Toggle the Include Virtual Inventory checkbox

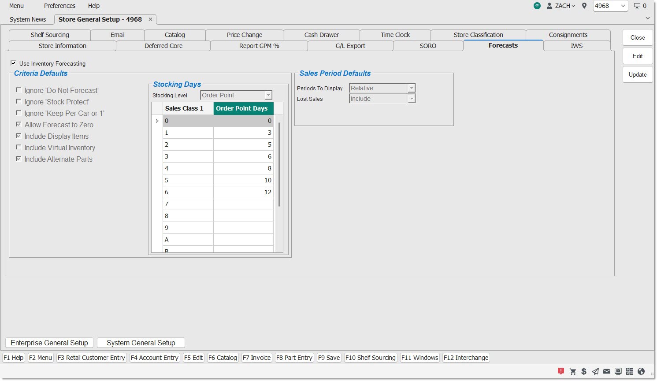click(x=19, y=148)
